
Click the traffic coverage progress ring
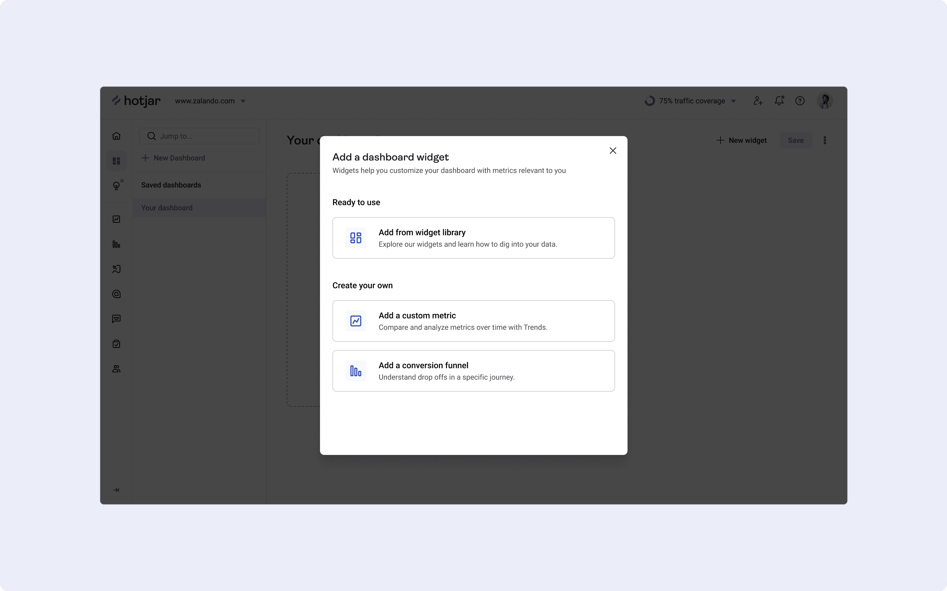(650, 101)
